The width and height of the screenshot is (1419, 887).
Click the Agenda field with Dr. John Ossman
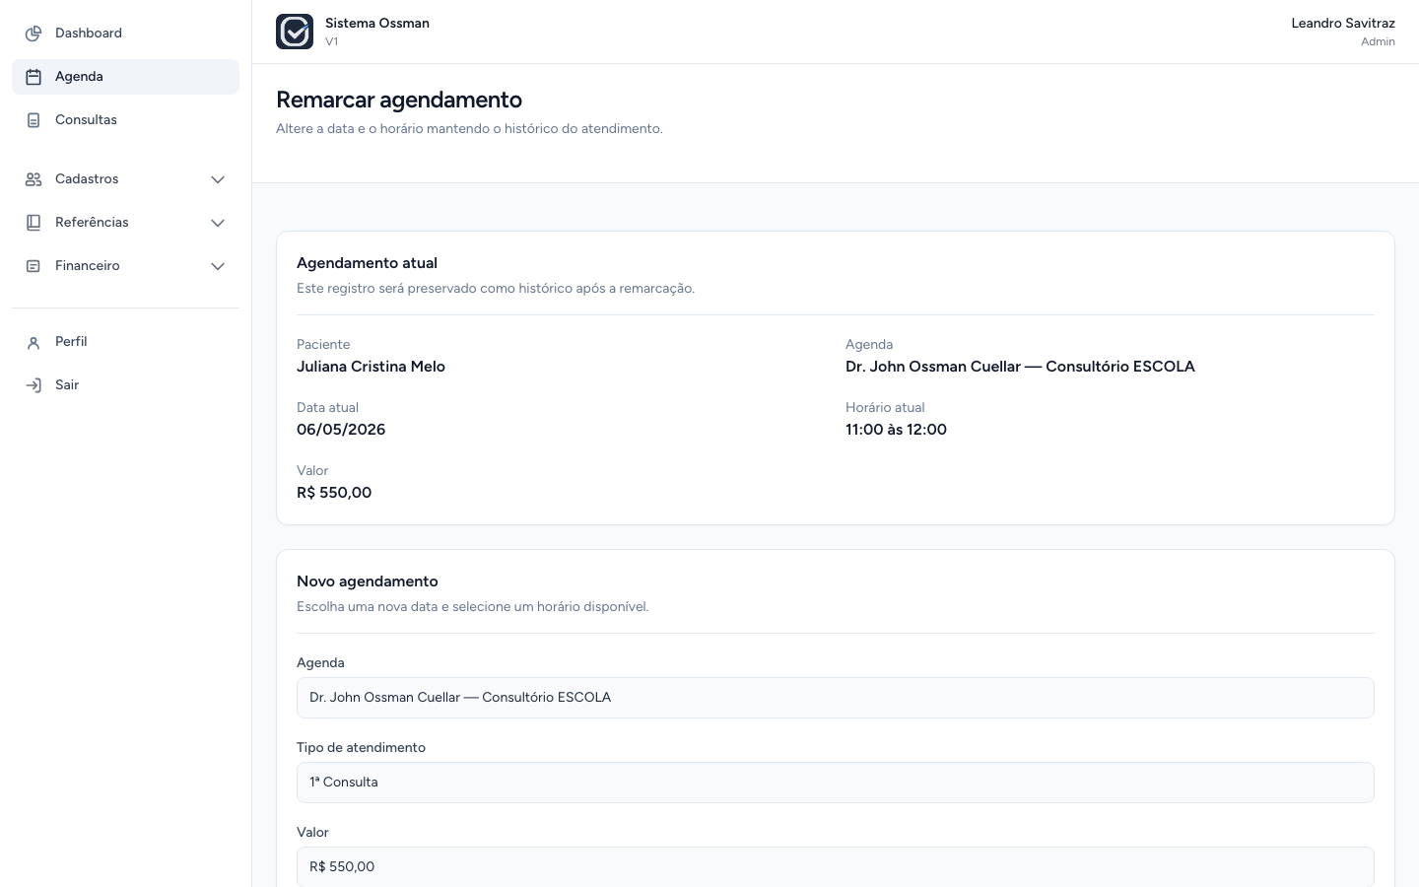835,698
